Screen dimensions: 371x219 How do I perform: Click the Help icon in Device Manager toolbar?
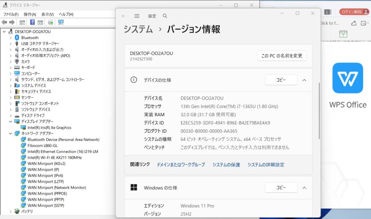click(x=32, y=22)
